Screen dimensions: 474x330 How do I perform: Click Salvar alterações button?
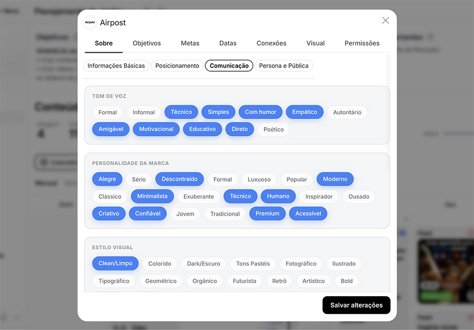[x=356, y=305]
